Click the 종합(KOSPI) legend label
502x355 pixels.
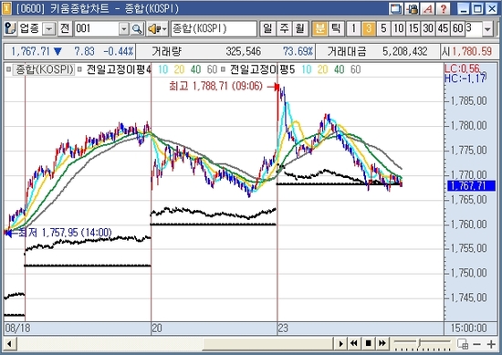pyautogui.click(x=44, y=69)
